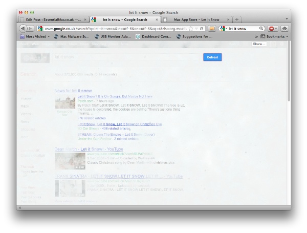This screenshot has height=233, width=307.
Task: Open Let It Snow on Christmas Eve link
Action: (120, 124)
